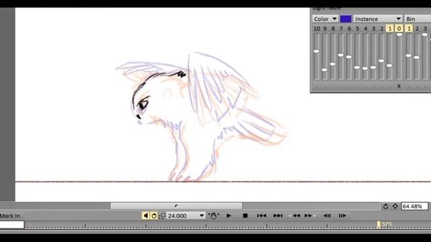Click the dashed-square playback range icon

click(162, 216)
